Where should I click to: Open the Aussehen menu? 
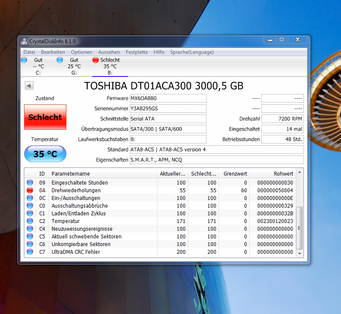(109, 52)
